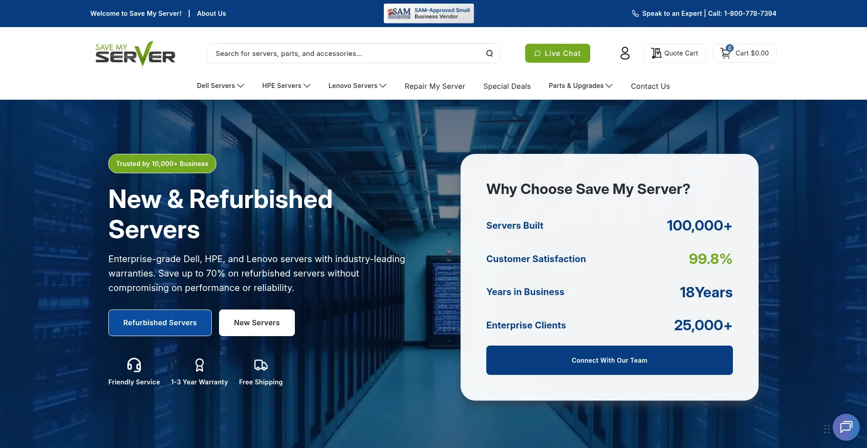This screenshot has height=448, width=867.
Task: Click Connect With Our Team button
Action: click(610, 360)
